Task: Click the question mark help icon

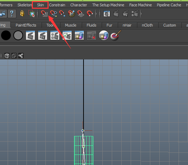Action: pos(12,14)
